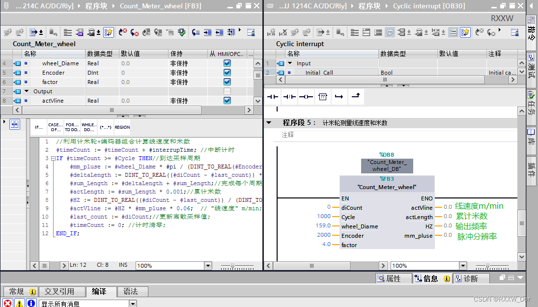Open the zoom level dropdown showing 100%
This screenshot has height=307, width=538.
pos(208,265)
